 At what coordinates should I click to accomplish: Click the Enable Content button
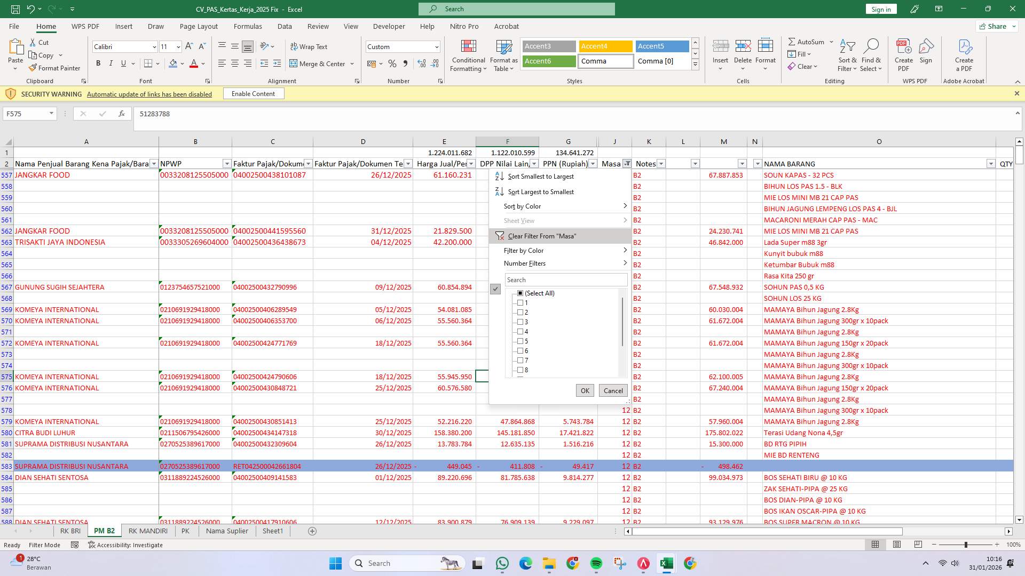[253, 93]
